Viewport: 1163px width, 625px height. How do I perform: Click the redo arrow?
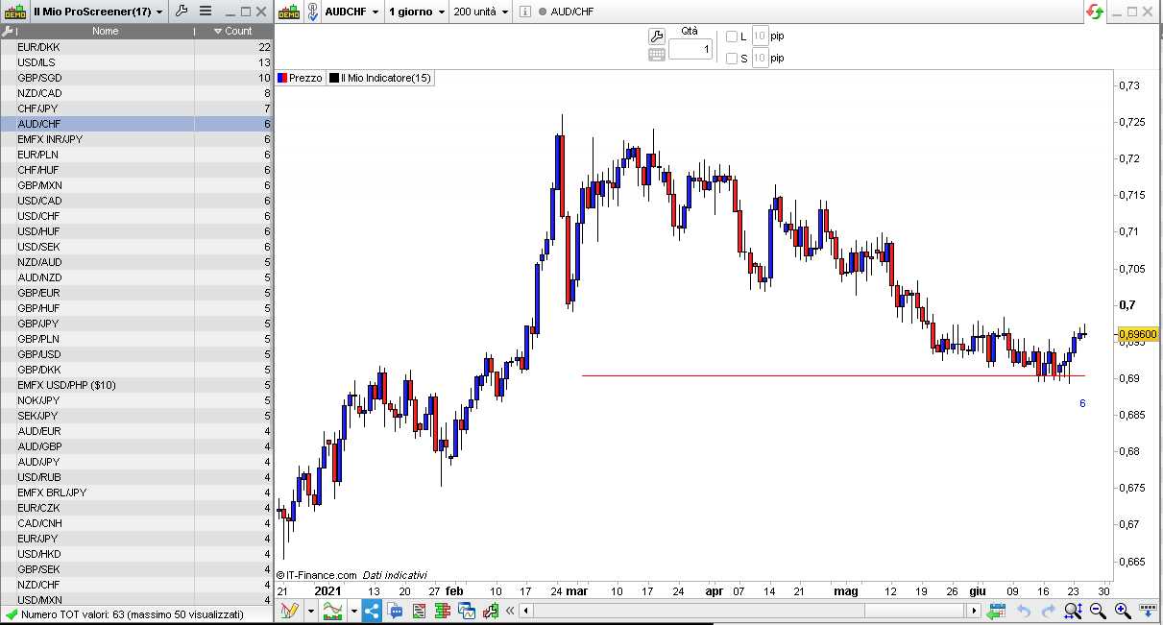[1048, 611]
